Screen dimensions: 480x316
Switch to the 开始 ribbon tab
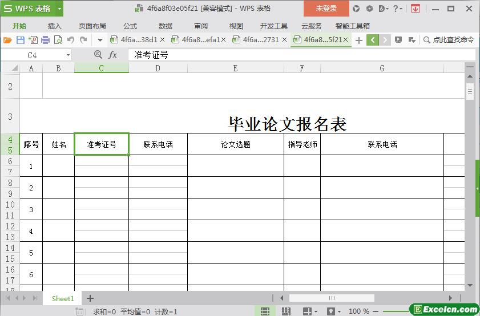pyautogui.click(x=19, y=26)
